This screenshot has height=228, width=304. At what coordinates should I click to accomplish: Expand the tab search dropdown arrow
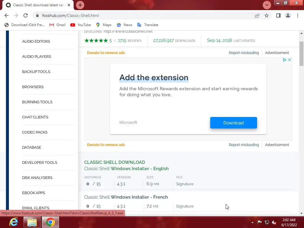tap(267, 5)
